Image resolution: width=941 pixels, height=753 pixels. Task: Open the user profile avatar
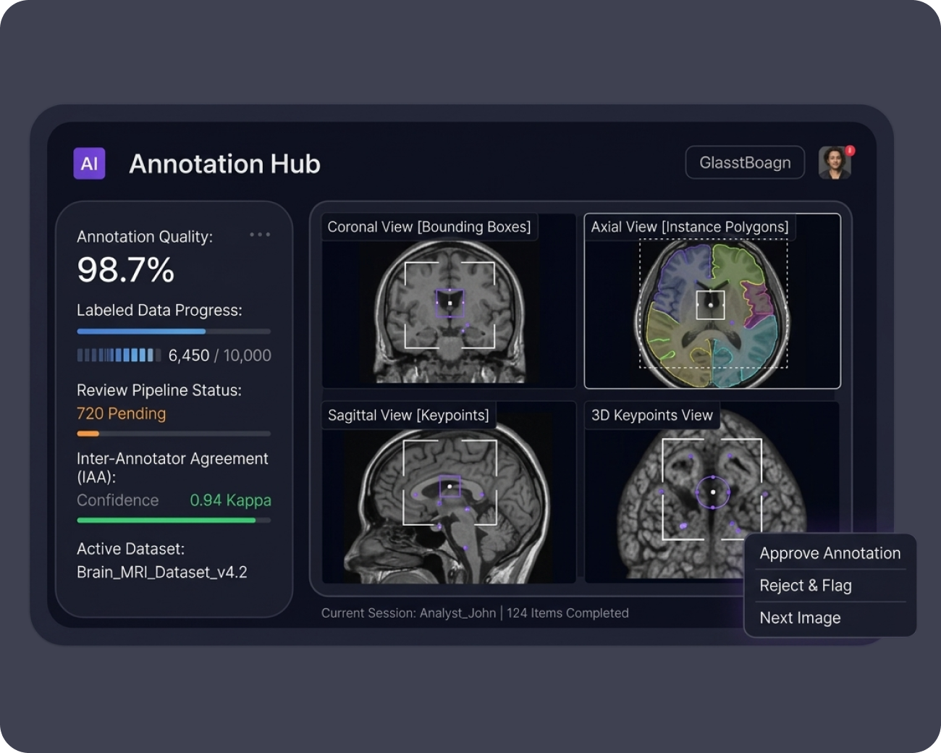click(834, 163)
